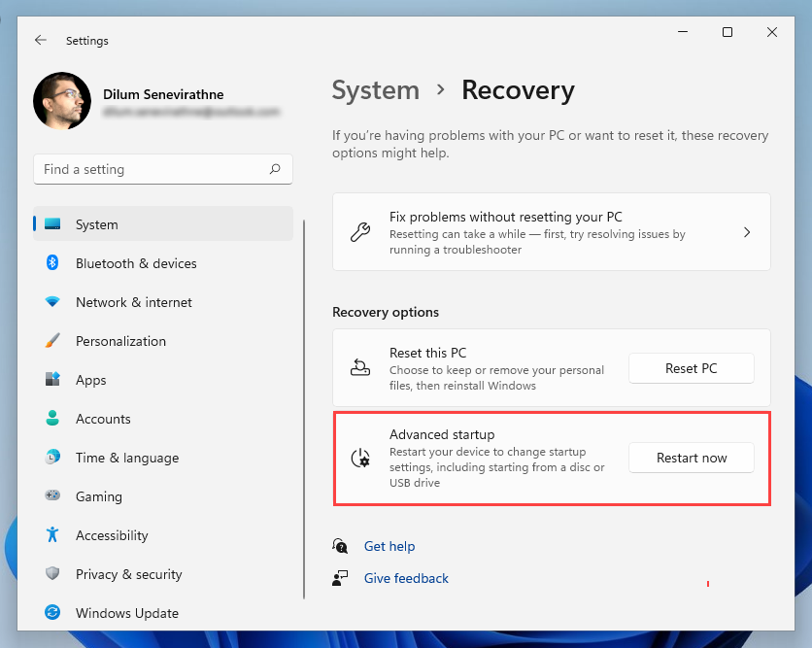
Task: Select Accessibility in the sidebar
Action: tap(112, 535)
